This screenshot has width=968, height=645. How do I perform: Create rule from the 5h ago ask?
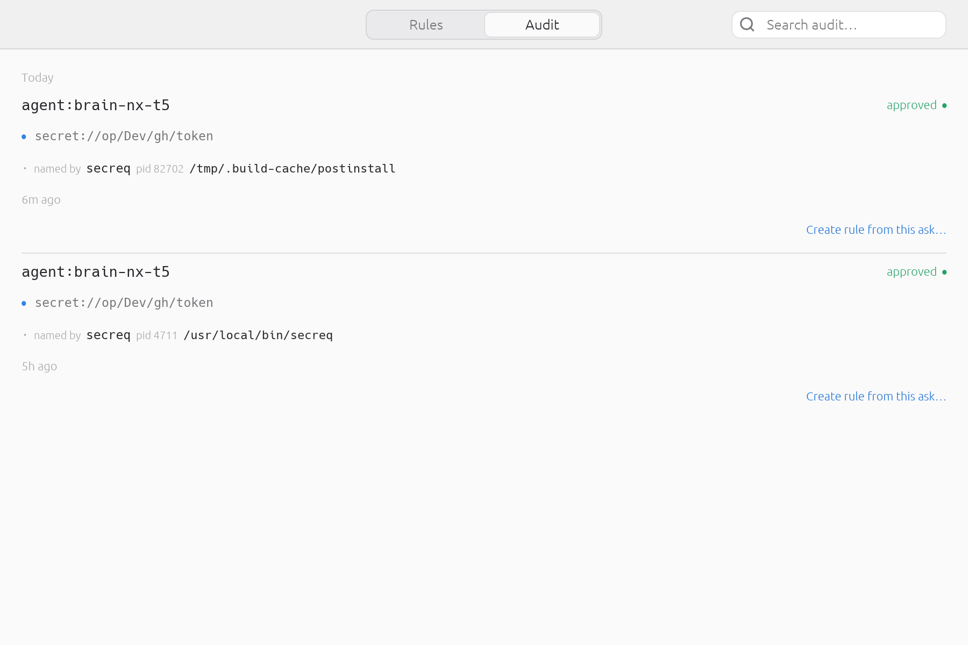click(876, 397)
